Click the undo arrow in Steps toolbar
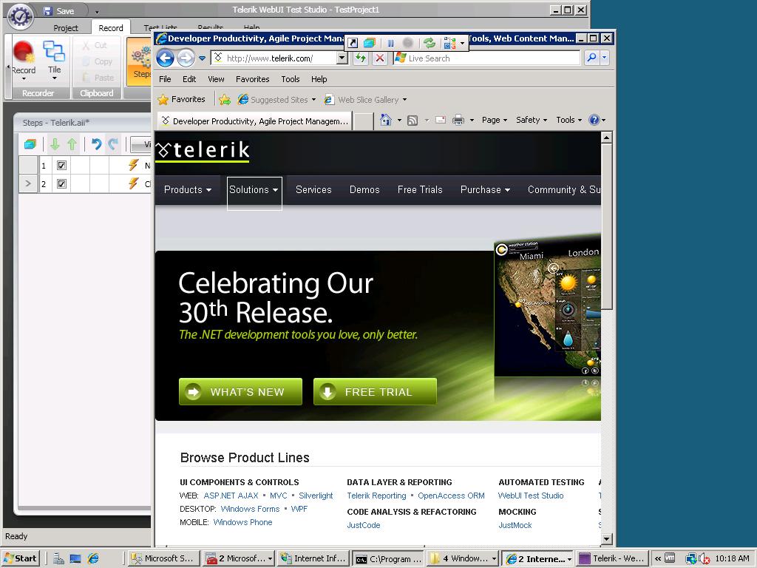This screenshot has height=568, width=757. (96, 144)
